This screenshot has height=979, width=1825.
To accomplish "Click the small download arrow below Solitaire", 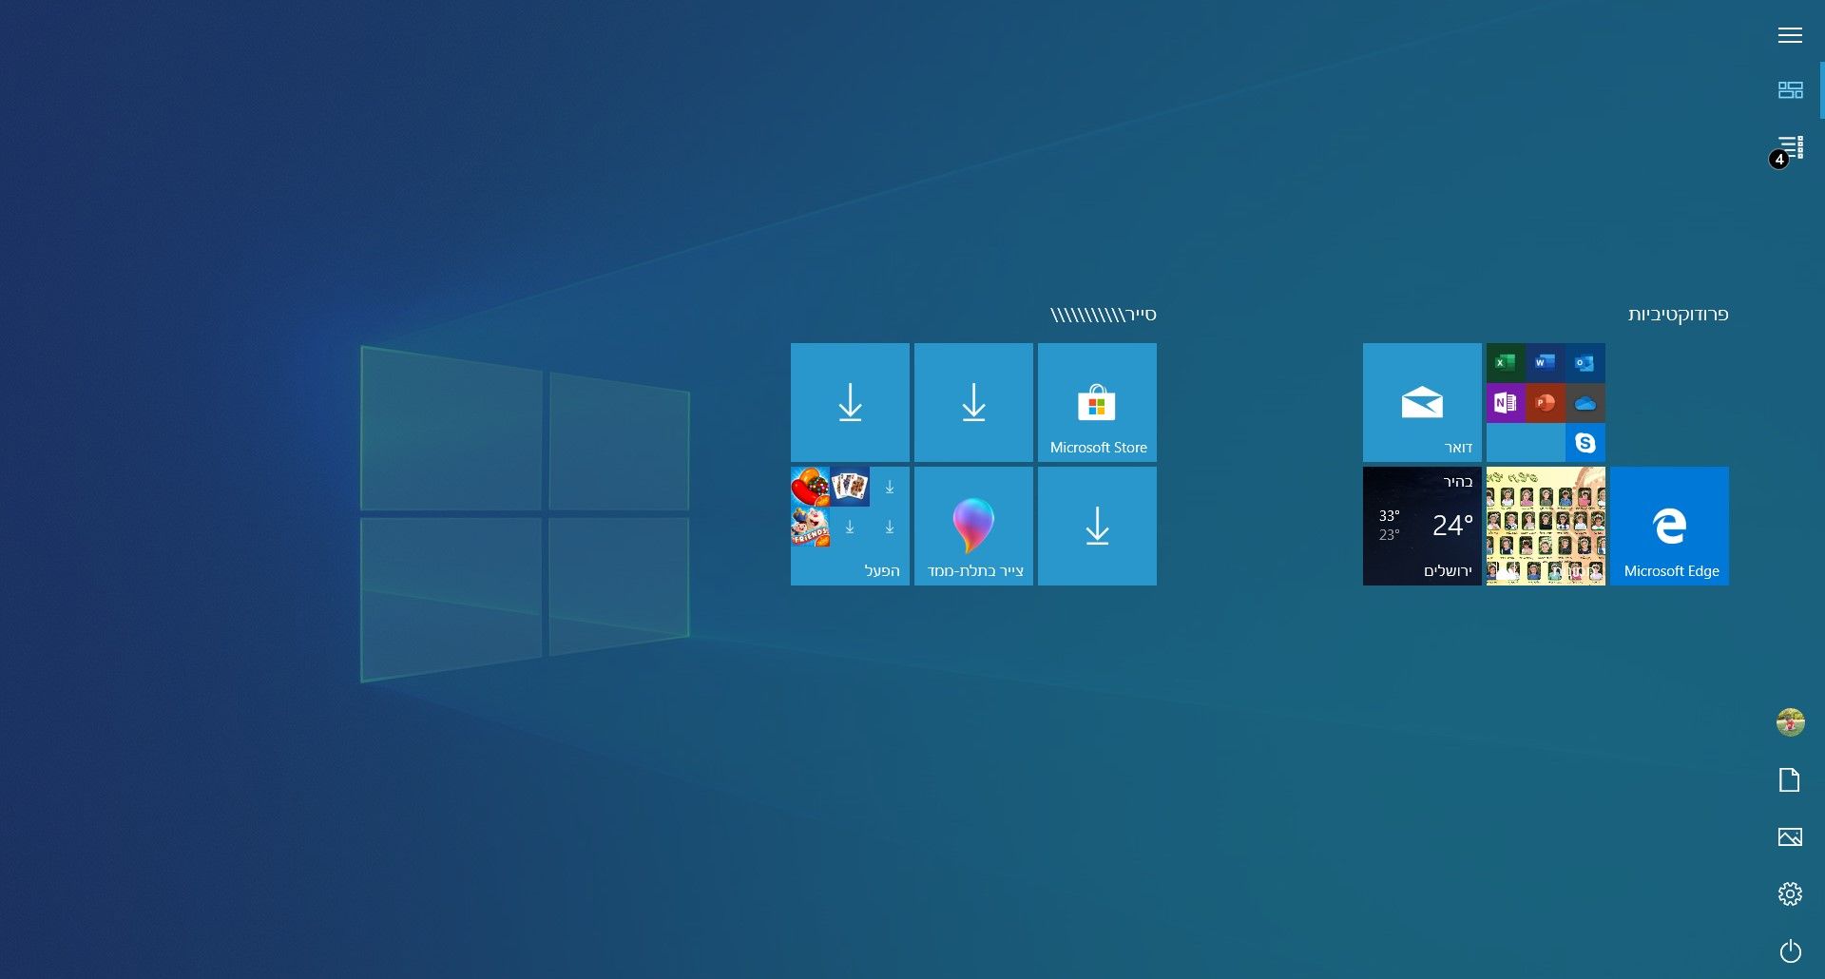I will pyautogui.click(x=850, y=527).
